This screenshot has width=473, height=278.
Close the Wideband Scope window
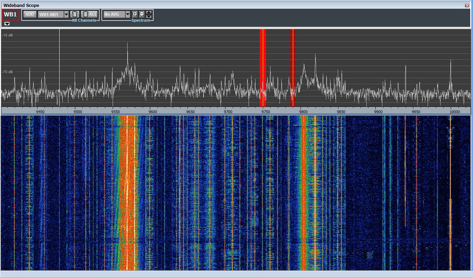click(x=467, y=5)
